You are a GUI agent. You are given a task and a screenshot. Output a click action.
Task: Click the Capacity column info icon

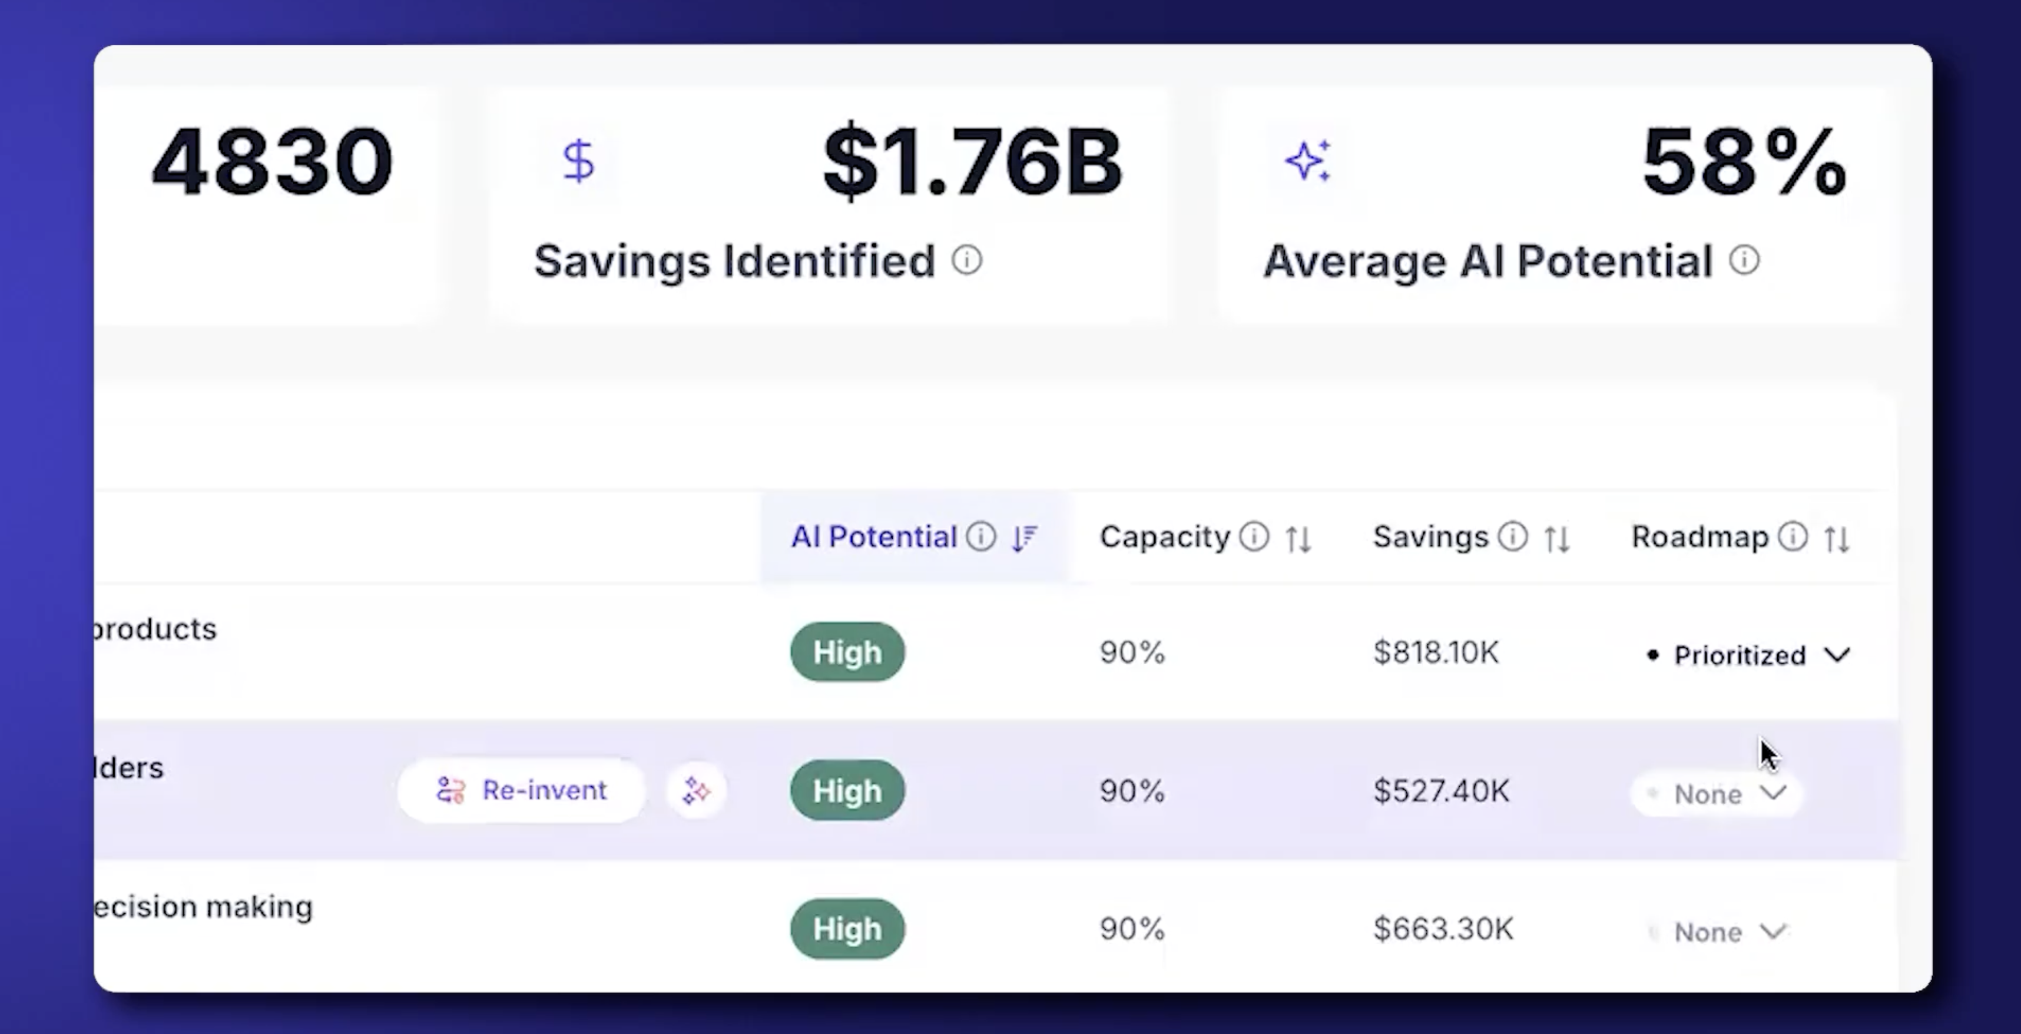click(x=1254, y=538)
